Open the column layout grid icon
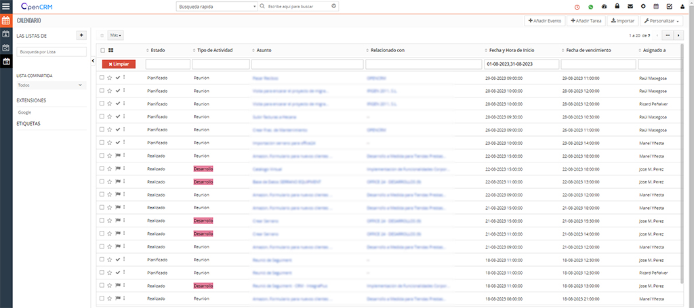 click(110, 50)
